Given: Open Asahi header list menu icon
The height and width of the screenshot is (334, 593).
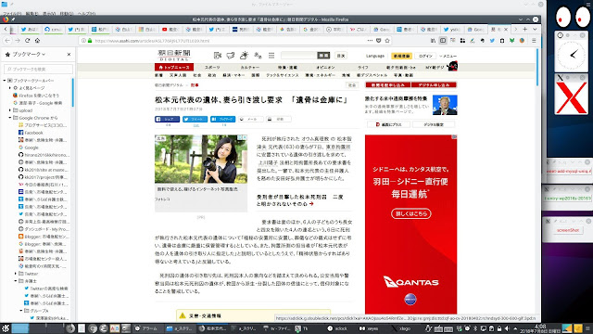Looking at the screenshot, I should [271, 56].
